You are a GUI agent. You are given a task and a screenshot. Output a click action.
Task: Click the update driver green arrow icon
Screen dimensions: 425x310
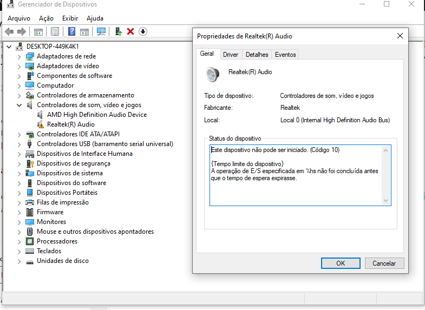(x=119, y=32)
